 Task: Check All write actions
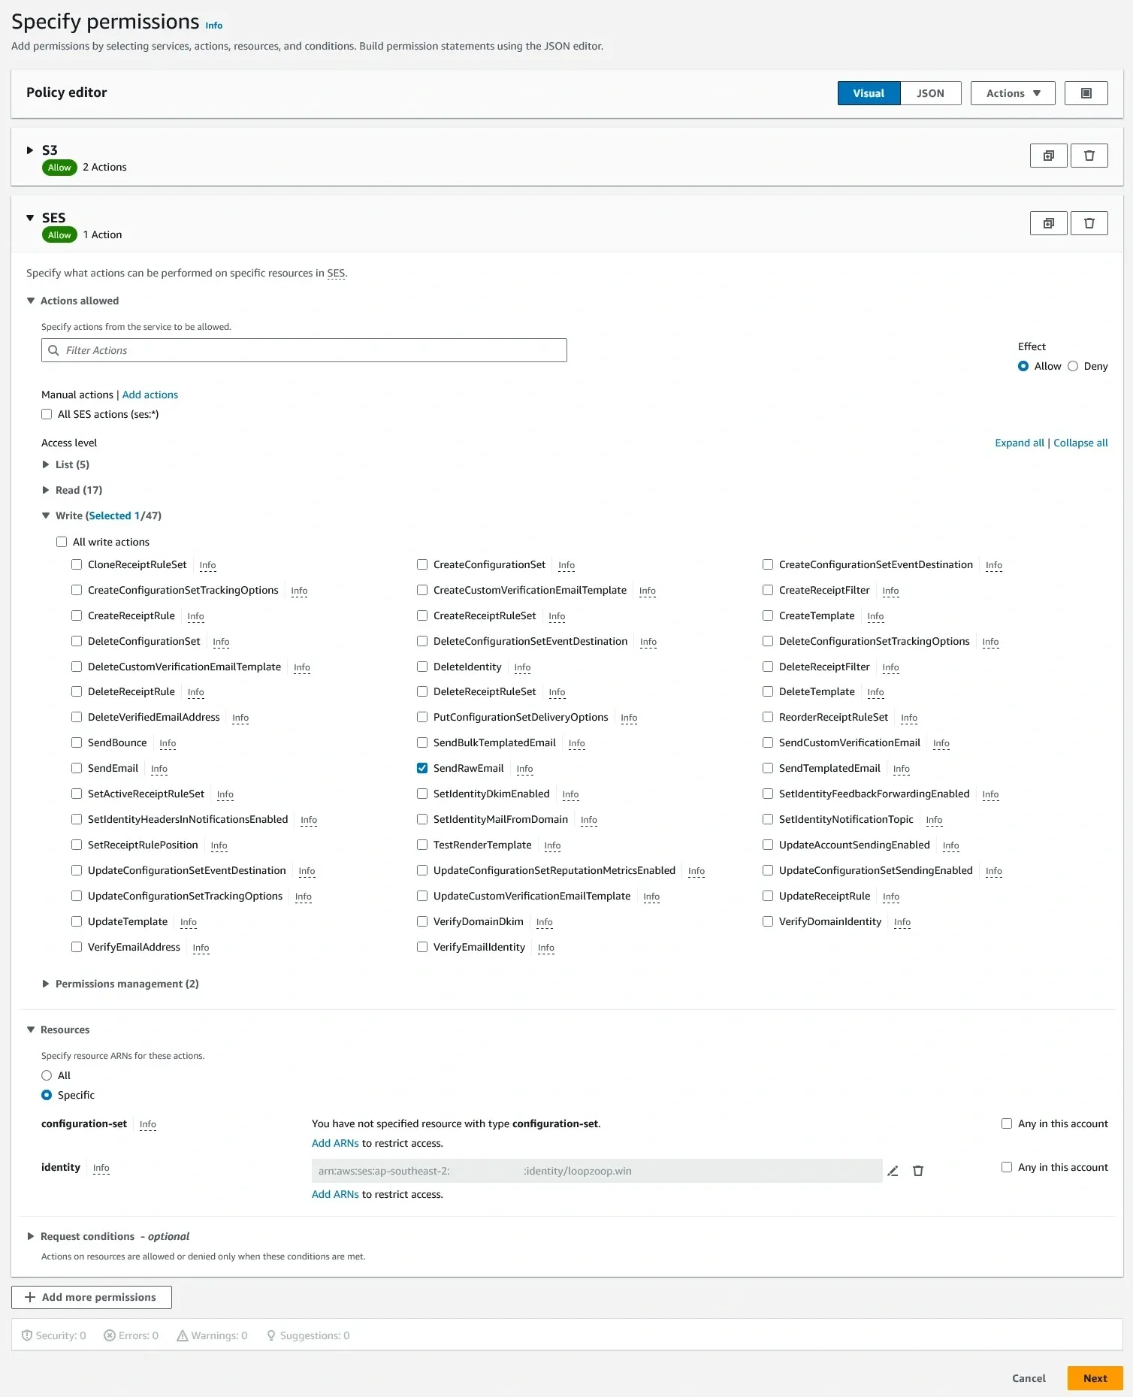(62, 542)
